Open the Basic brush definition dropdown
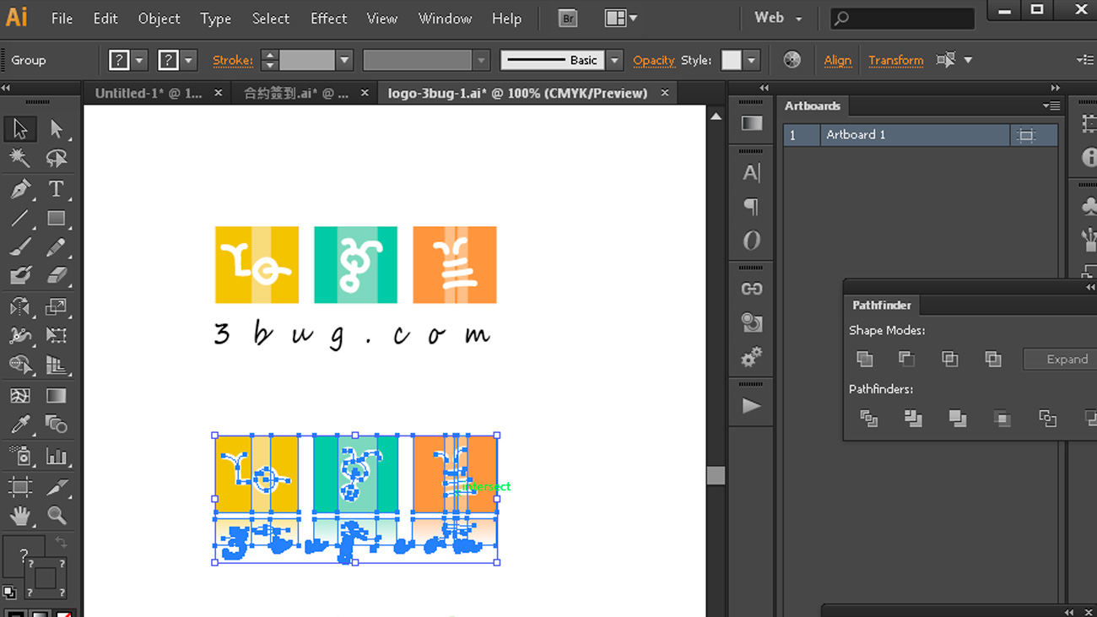 pyautogui.click(x=614, y=60)
